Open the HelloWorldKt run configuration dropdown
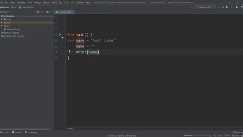Viewport: 243px width, 137px height. [x=205, y=7]
